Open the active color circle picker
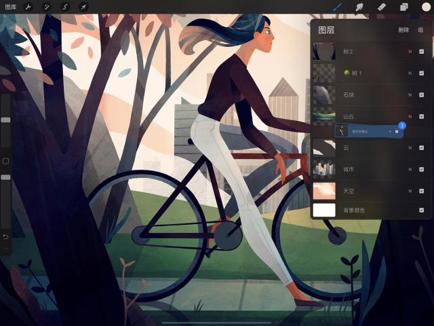 pos(426,7)
